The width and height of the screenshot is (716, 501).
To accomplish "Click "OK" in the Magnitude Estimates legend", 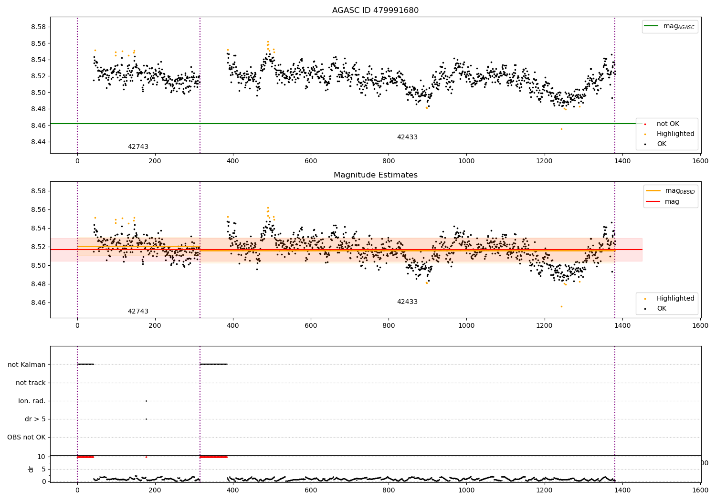I will (662, 309).
